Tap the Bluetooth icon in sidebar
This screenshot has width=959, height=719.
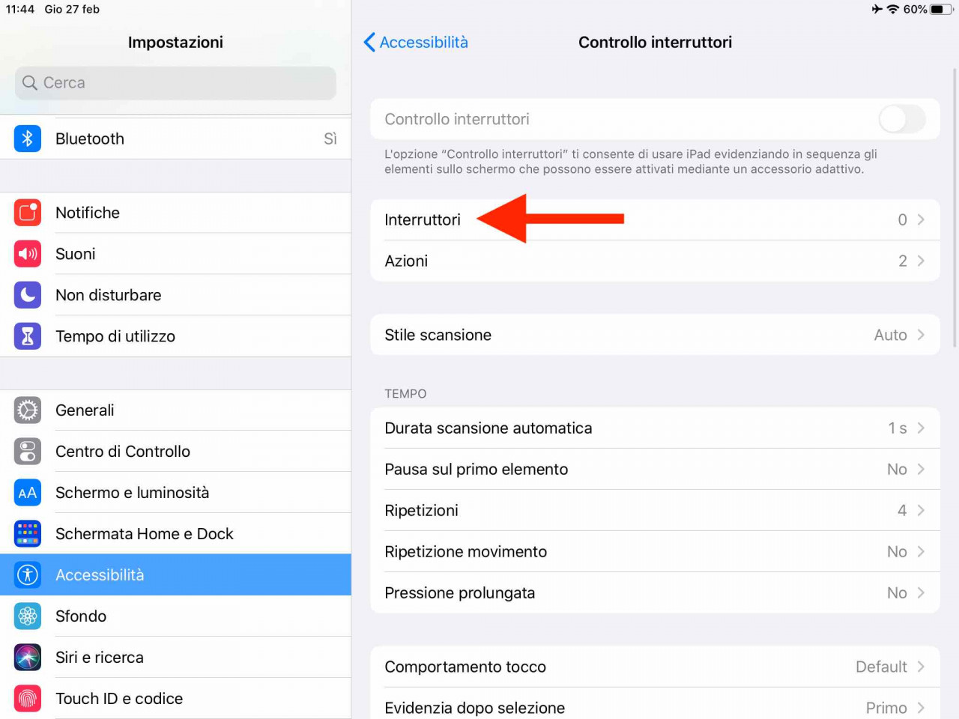[28, 139]
